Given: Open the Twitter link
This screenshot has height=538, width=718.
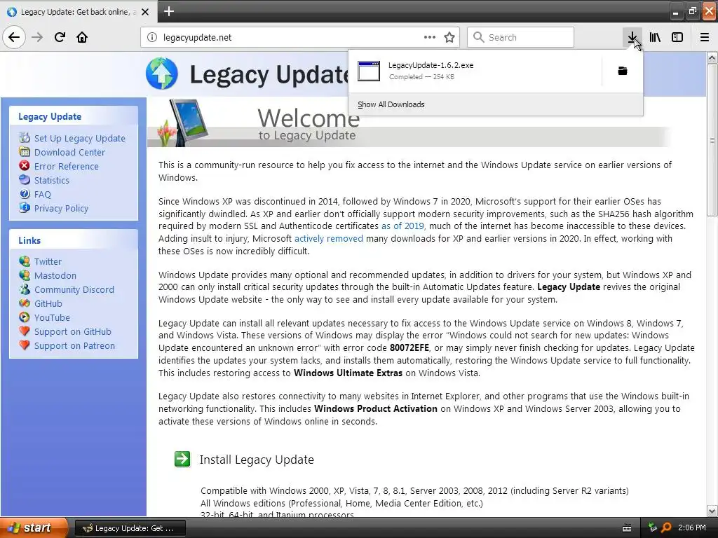Looking at the screenshot, I should [x=48, y=262].
